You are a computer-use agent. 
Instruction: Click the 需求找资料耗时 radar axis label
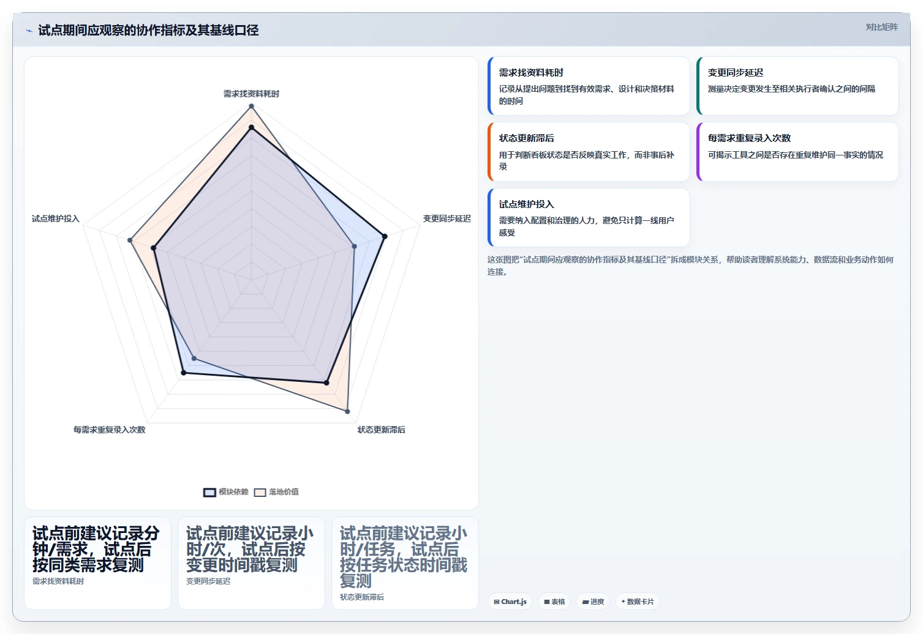coord(251,94)
